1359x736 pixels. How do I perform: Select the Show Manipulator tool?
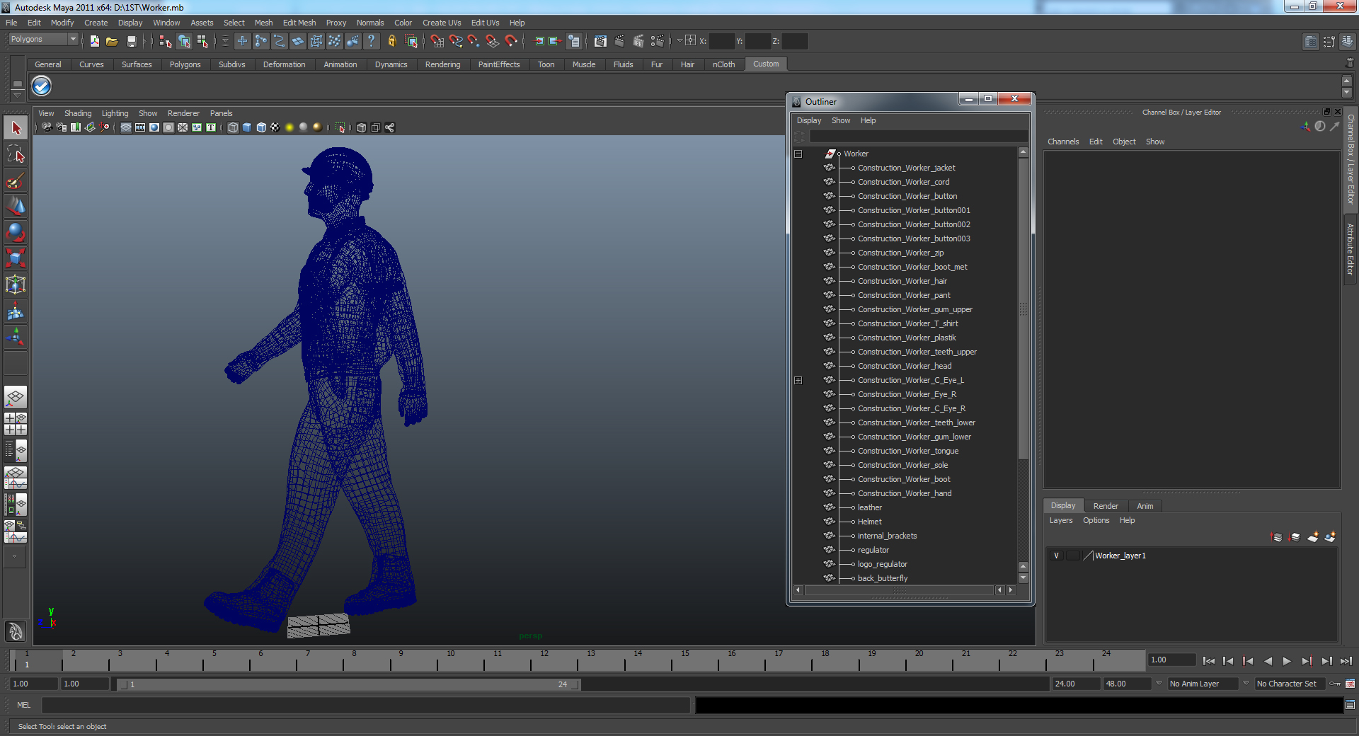pyautogui.click(x=16, y=338)
